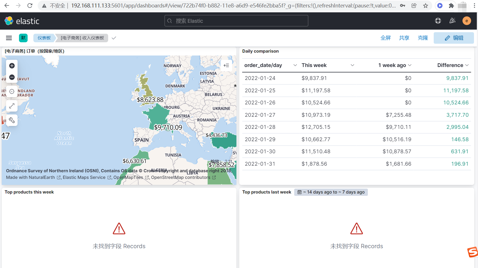Click the warning icon in Top products last week
This screenshot has height=268, width=478.
(357, 229)
